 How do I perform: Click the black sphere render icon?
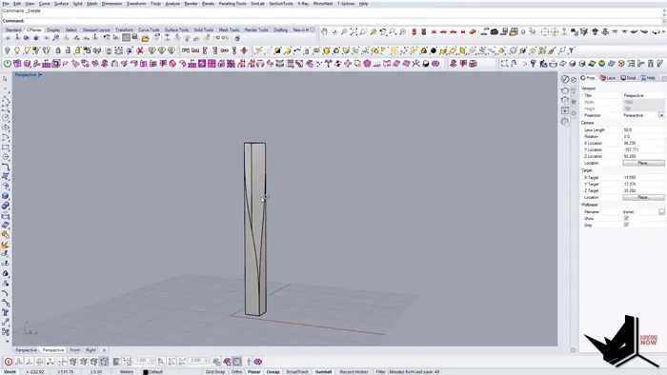434,50
